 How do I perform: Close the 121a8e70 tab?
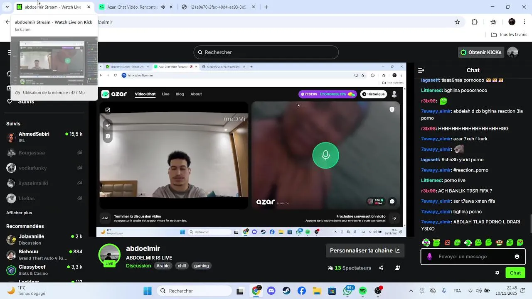(254, 7)
